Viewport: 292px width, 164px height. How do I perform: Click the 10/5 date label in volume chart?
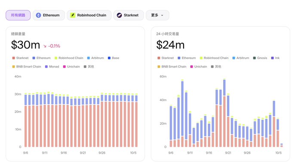coord(278,153)
